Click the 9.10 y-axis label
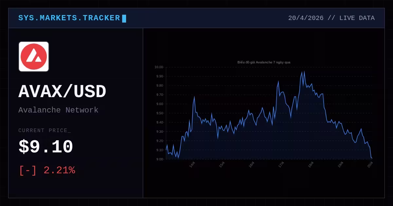 [x=159, y=150]
